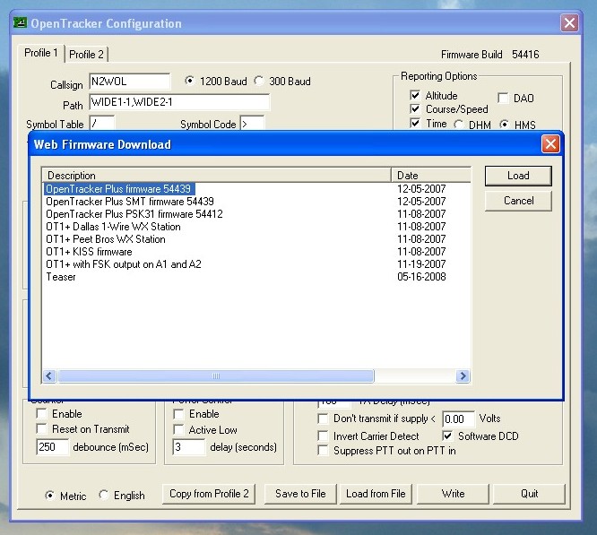Screen dimensions: 597x535
Task: Select OpenTracker Plus SMT firmware 54439
Action: pyautogui.click(x=130, y=202)
